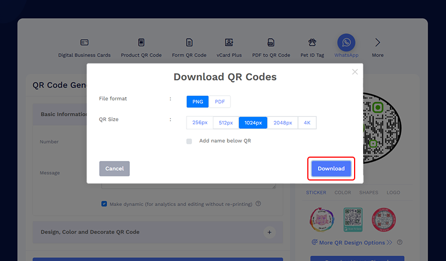Switch to the LOGO tab
Viewport: 446px width, 261px height.
[393, 192]
